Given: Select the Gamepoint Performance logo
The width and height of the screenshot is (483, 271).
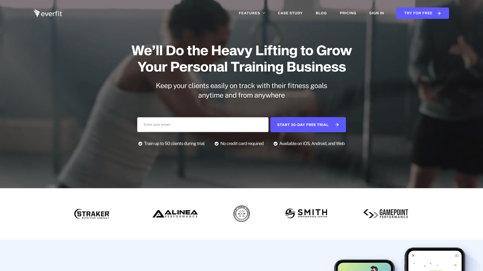Looking at the screenshot, I should 386,214.
